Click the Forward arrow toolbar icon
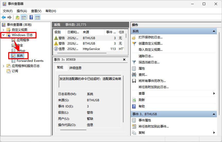This screenshot has height=142, width=222. point(10,18)
